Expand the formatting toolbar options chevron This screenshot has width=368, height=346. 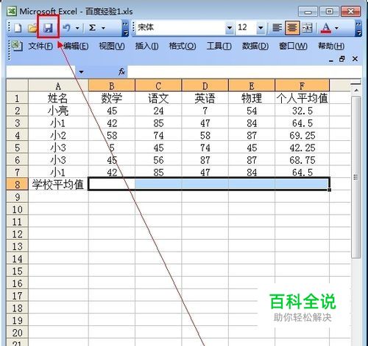(x=358, y=28)
